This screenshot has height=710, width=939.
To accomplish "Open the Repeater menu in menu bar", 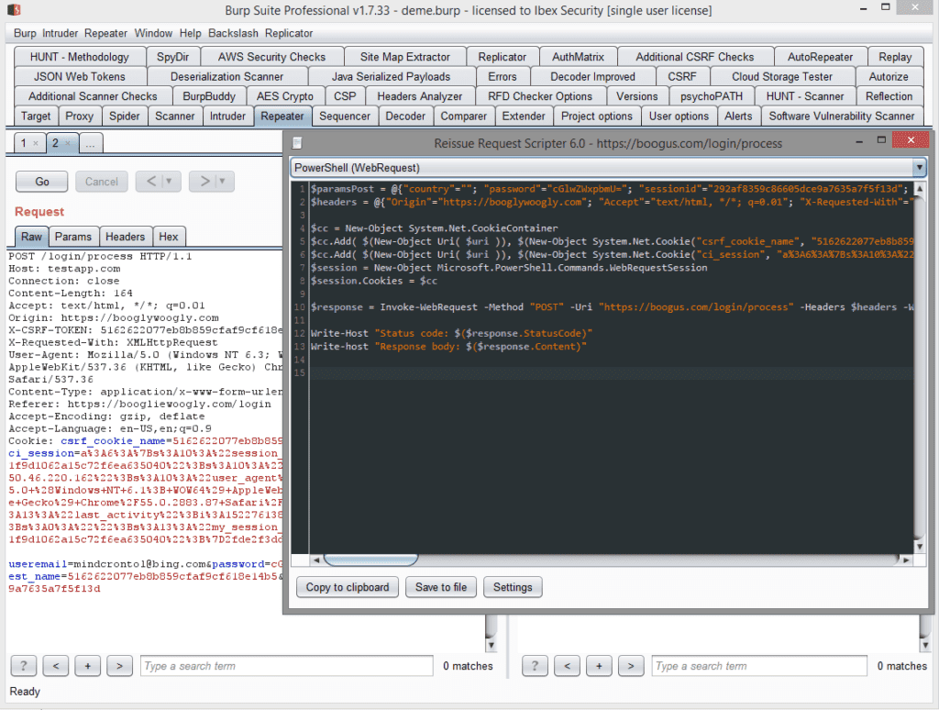I will [105, 33].
